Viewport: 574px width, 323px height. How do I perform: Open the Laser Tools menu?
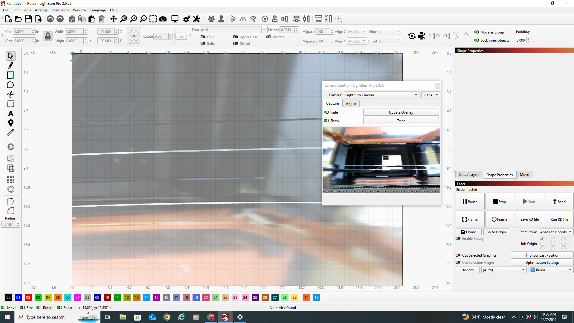coord(60,10)
